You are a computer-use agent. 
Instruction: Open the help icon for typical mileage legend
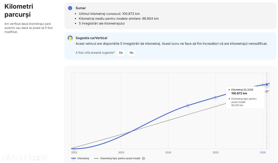tap(143, 158)
